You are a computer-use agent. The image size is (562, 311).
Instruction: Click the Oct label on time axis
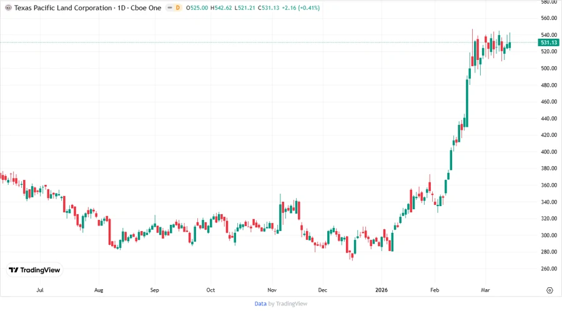pos(210,290)
